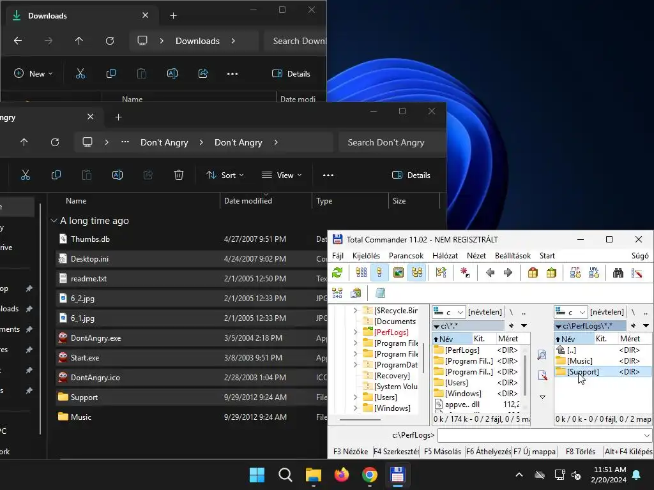Screen dimensions: 654x490
Task: Switch Total Commander to brief file view
Action: pyautogui.click(x=361, y=273)
